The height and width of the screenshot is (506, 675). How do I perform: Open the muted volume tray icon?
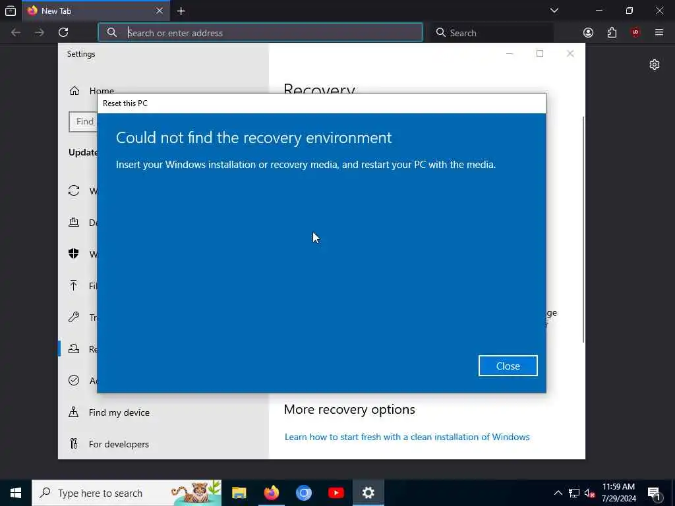coord(589,493)
